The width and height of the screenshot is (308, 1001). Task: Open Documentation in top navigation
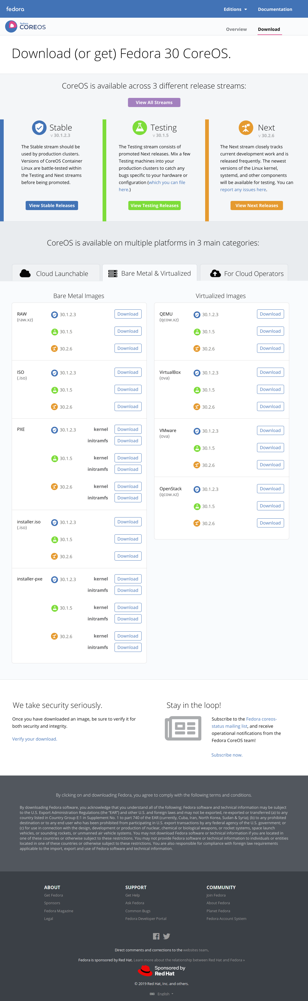[x=275, y=9]
